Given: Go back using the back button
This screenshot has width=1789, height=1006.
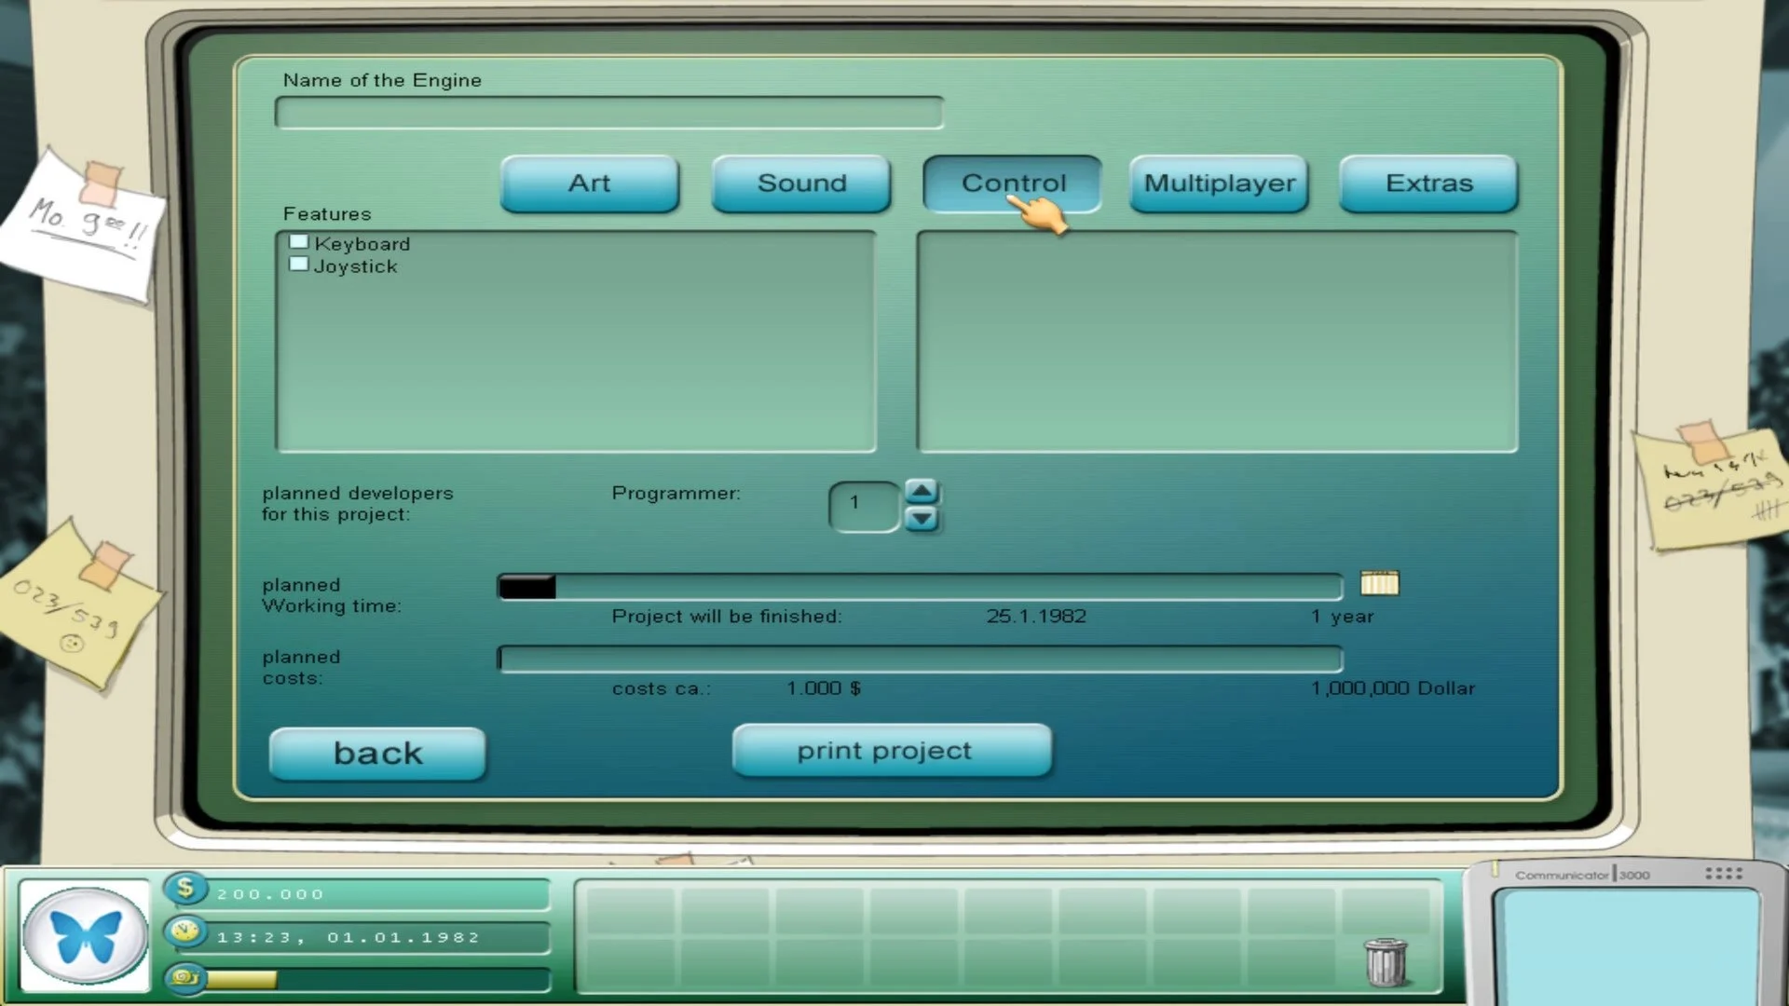Looking at the screenshot, I should tap(376, 753).
